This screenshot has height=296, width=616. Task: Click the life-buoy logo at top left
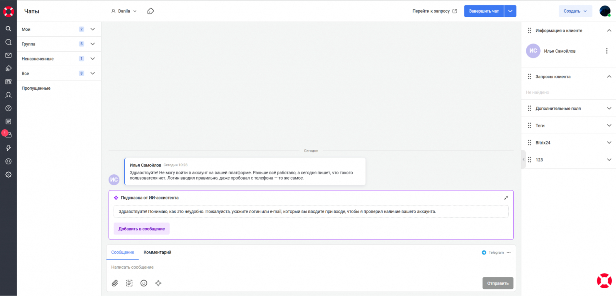coord(8,11)
